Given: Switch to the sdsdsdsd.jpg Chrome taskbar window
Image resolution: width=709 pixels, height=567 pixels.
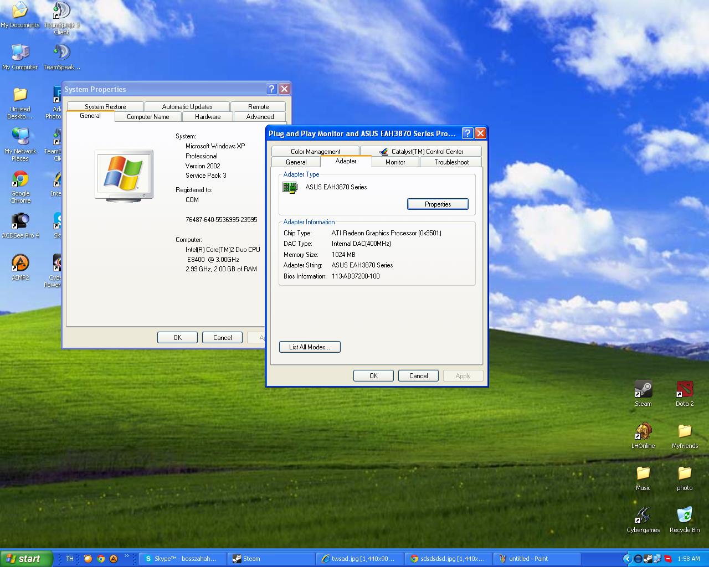Looking at the screenshot, I should click(x=448, y=559).
